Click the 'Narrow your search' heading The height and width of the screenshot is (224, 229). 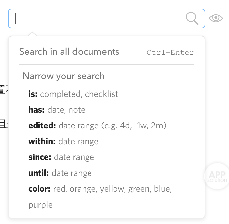pyautogui.click(x=64, y=76)
